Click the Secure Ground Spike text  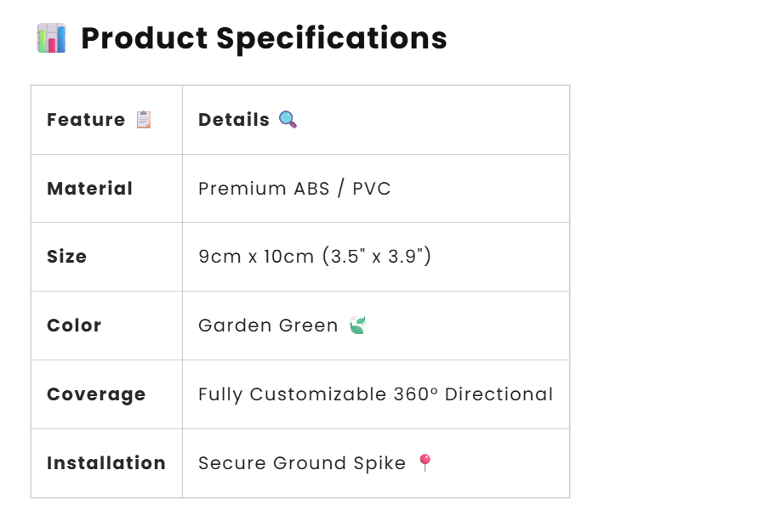pyautogui.click(x=302, y=463)
